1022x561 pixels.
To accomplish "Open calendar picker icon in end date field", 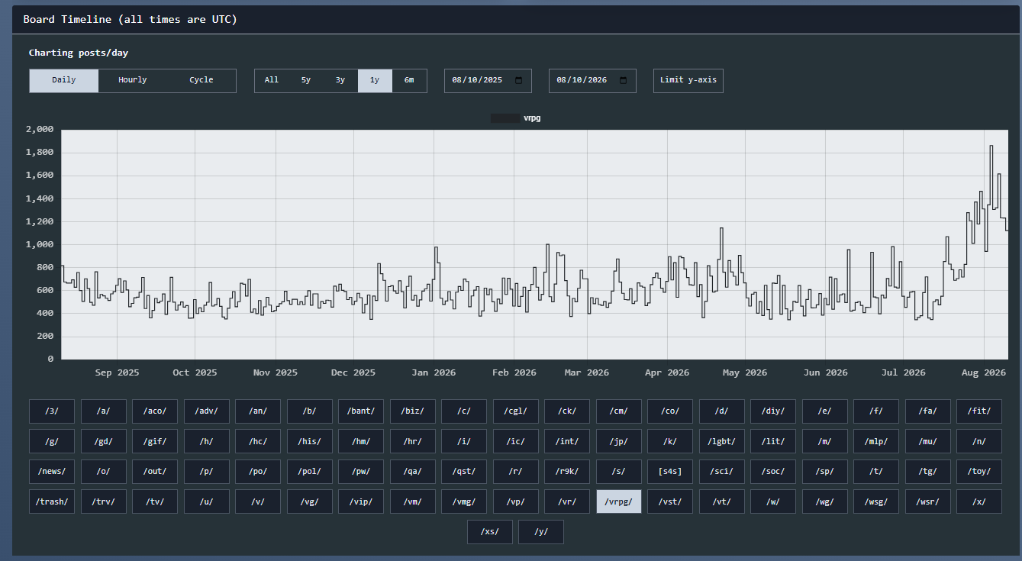I will point(624,80).
